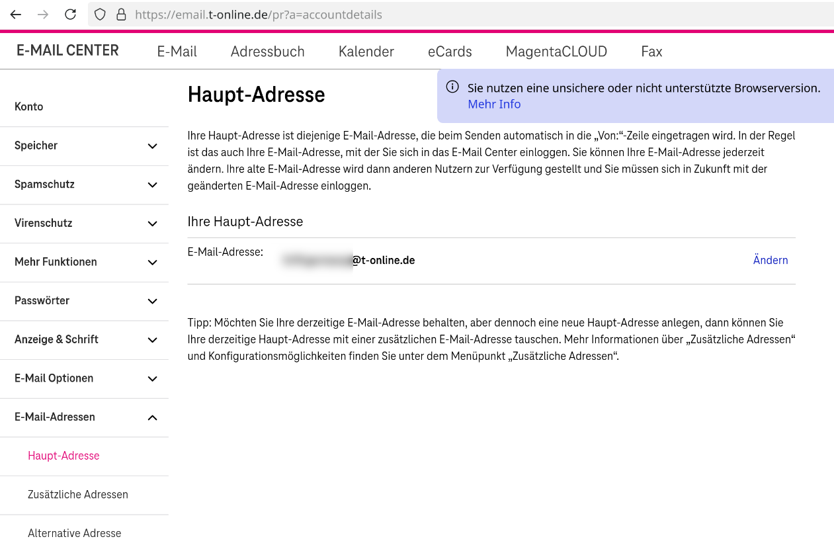Click the info icon in browser warning

(452, 87)
